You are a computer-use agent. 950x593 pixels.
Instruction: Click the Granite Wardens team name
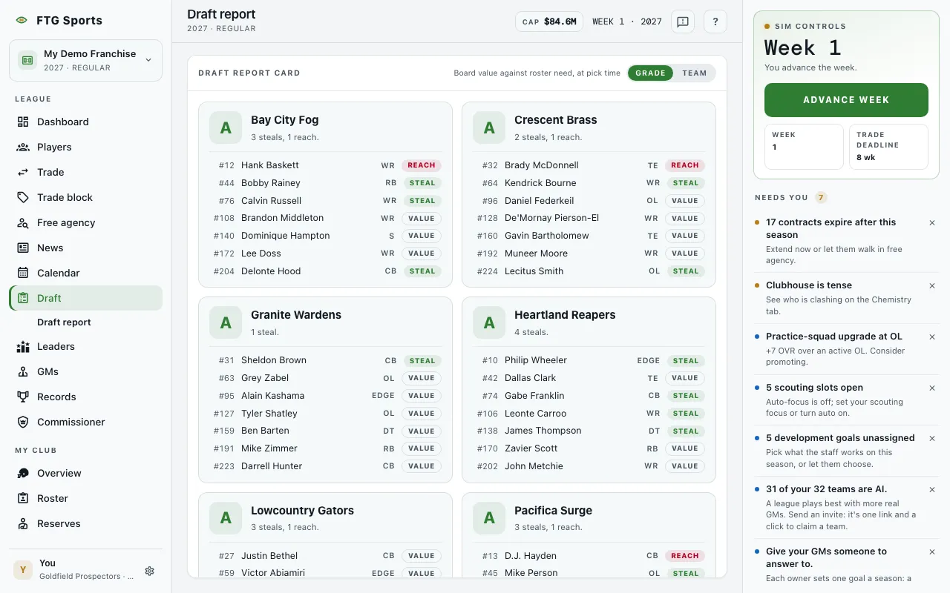[x=296, y=315]
